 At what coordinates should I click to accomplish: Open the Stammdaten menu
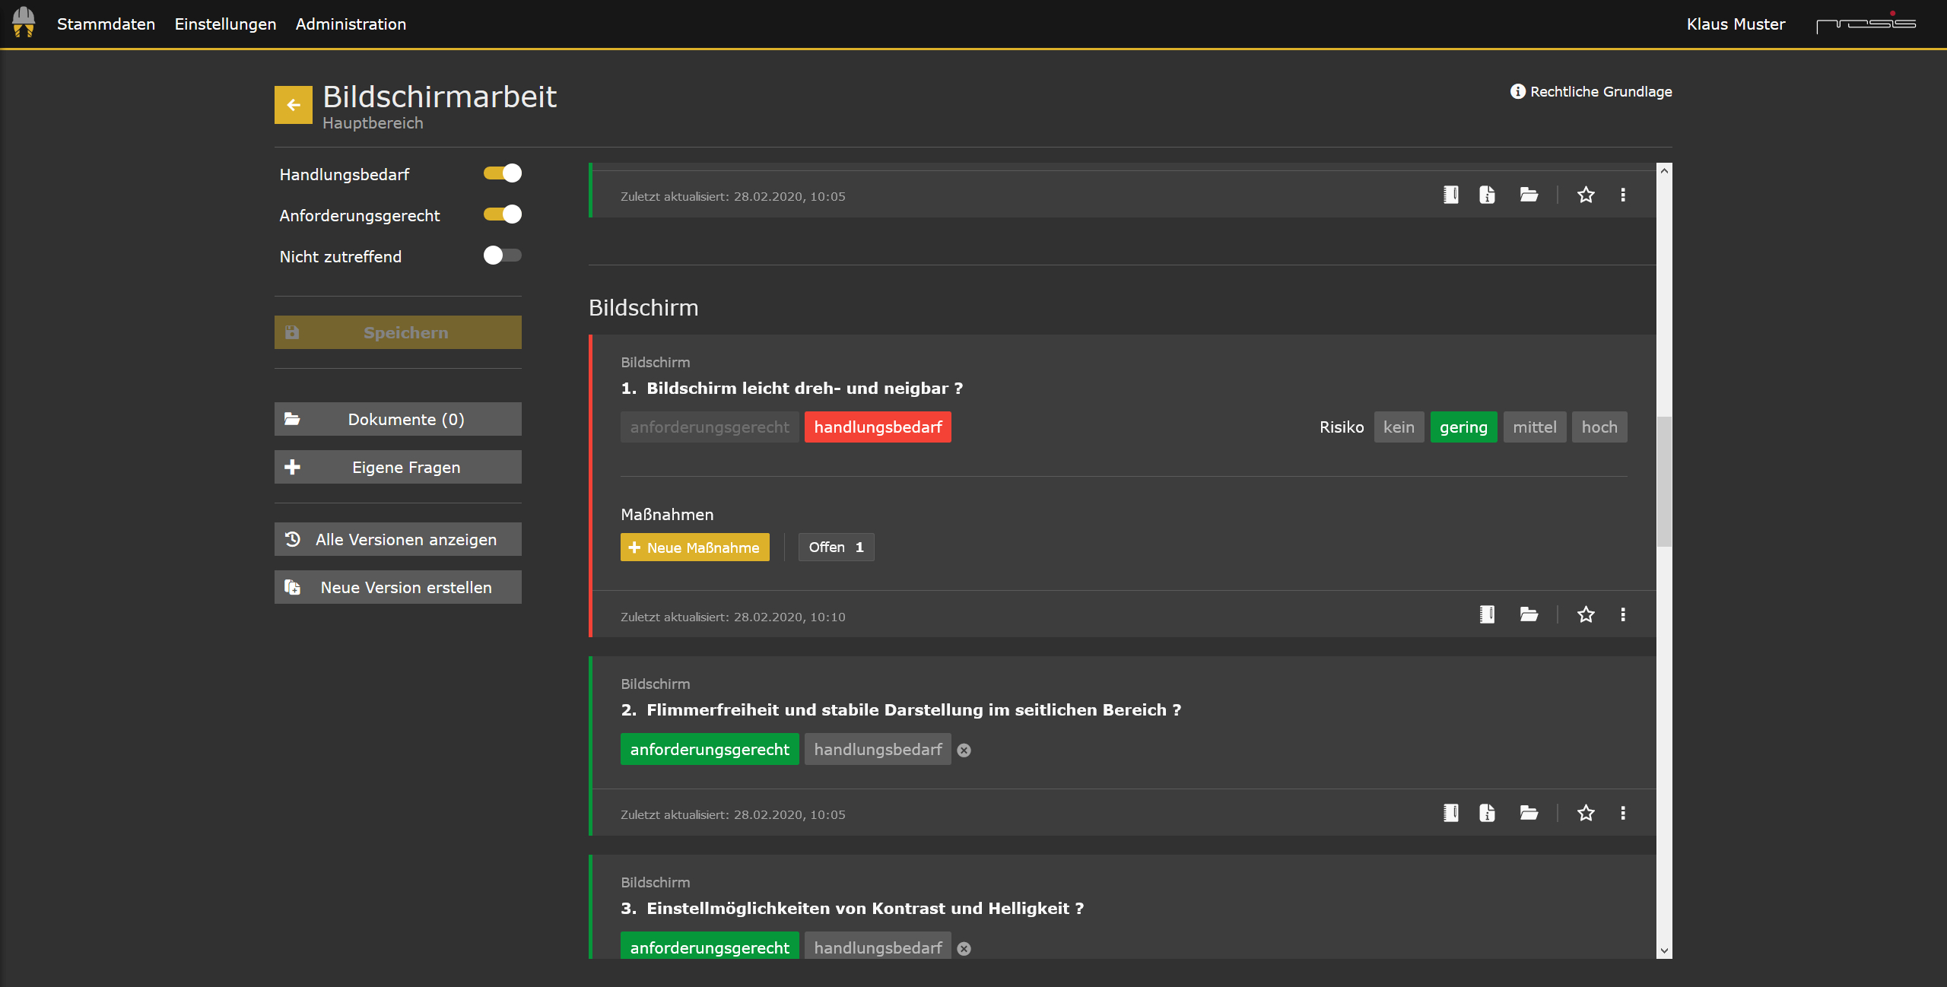(106, 24)
